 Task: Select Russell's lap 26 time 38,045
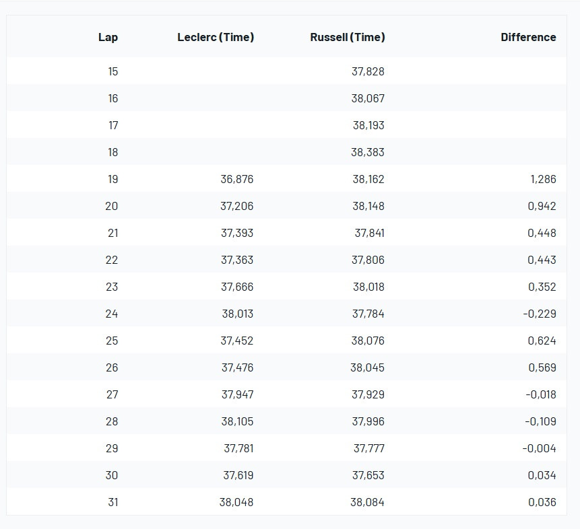[x=368, y=367]
